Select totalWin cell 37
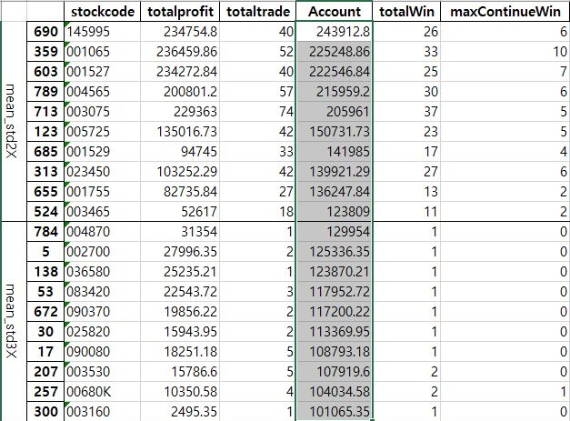The width and height of the screenshot is (570, 421). (406, 112)
